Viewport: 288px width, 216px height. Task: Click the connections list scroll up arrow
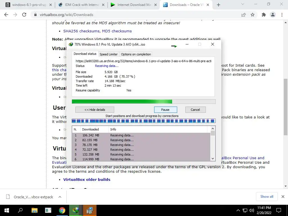(x=213, y=129)
